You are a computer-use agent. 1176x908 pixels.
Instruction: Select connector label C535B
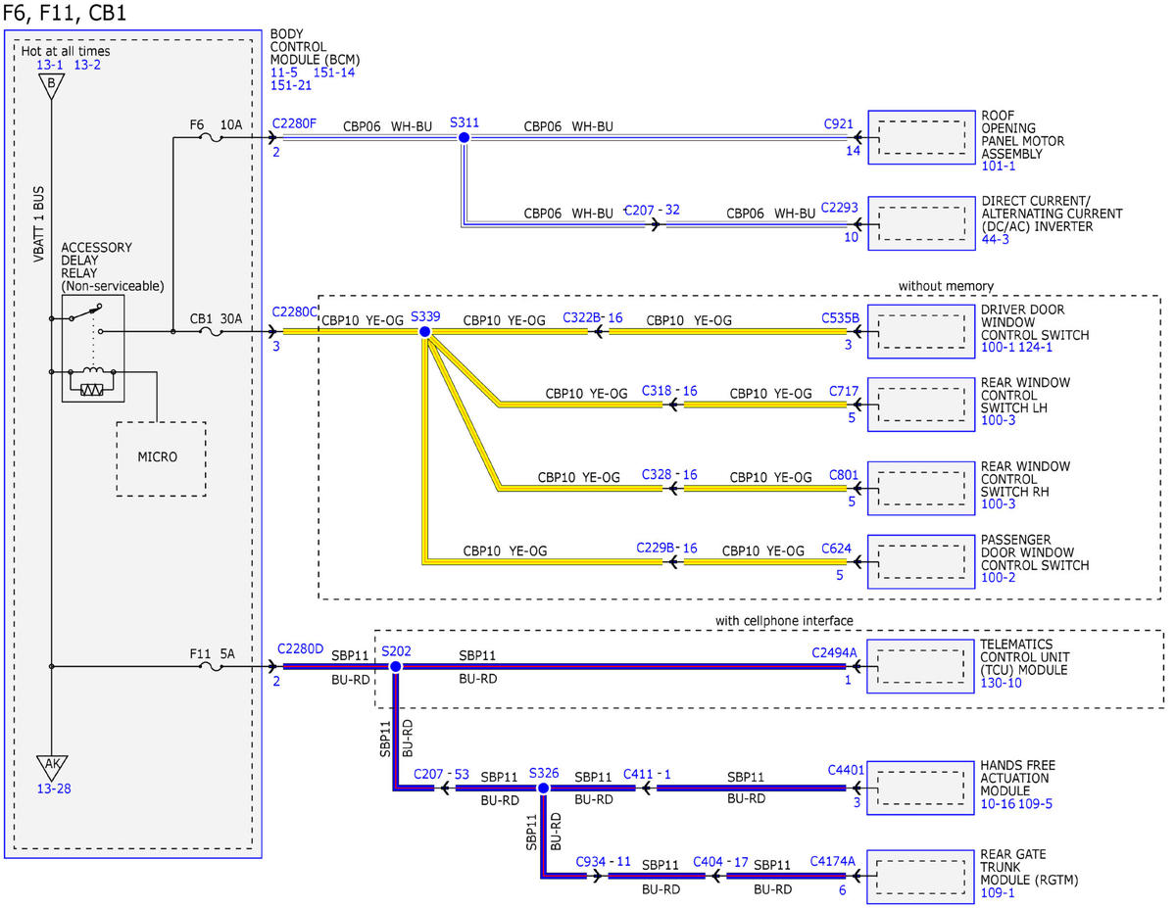click(x=840, y=318)
